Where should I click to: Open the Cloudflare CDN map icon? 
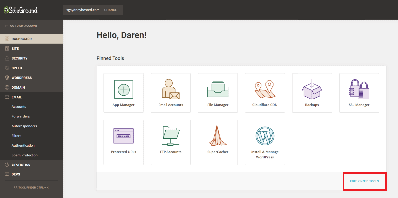(265, 89)
